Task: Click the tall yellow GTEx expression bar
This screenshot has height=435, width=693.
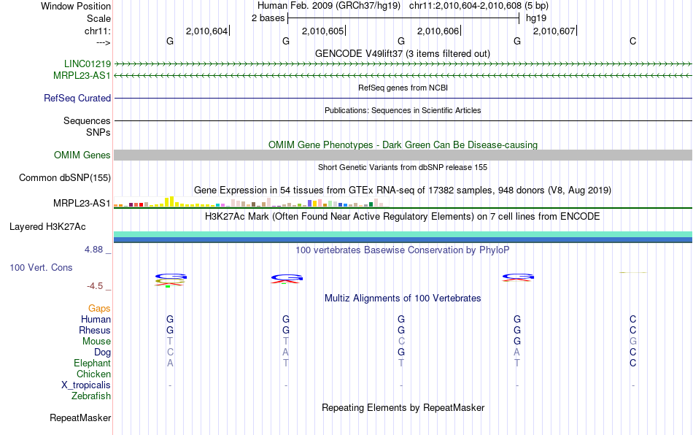Action: (x=172, y=201)
